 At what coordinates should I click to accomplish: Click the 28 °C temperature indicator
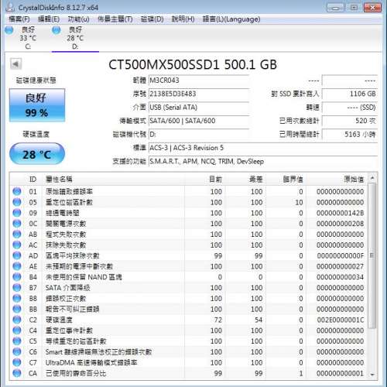37,154
